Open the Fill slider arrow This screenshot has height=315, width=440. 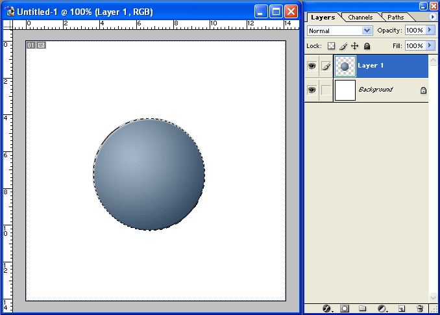tap(430, 45)
